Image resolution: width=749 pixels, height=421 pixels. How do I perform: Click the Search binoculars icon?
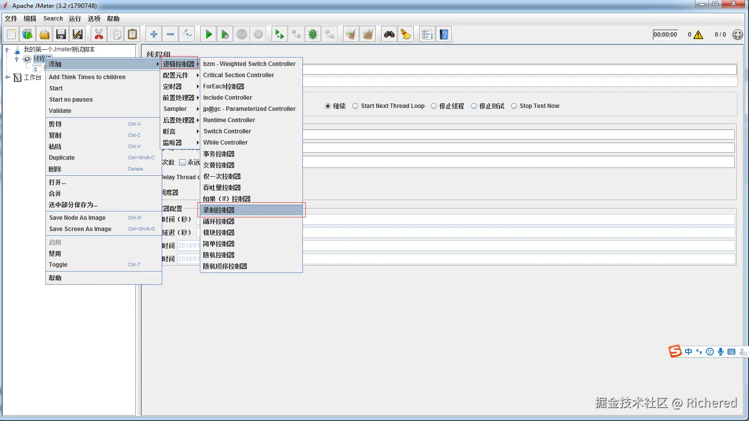(x=389, y=34)
